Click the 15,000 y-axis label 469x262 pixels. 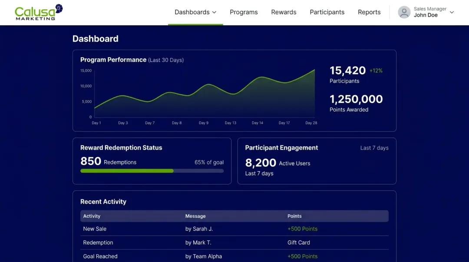86,71
